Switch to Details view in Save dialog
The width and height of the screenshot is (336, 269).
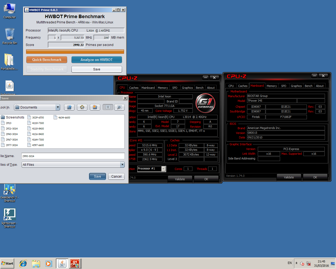119,107
